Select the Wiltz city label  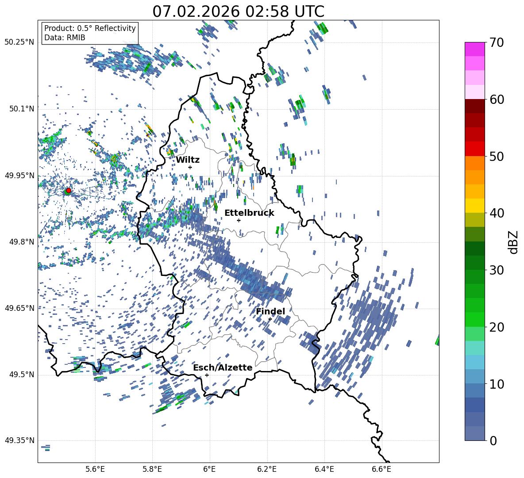[188, 160]
